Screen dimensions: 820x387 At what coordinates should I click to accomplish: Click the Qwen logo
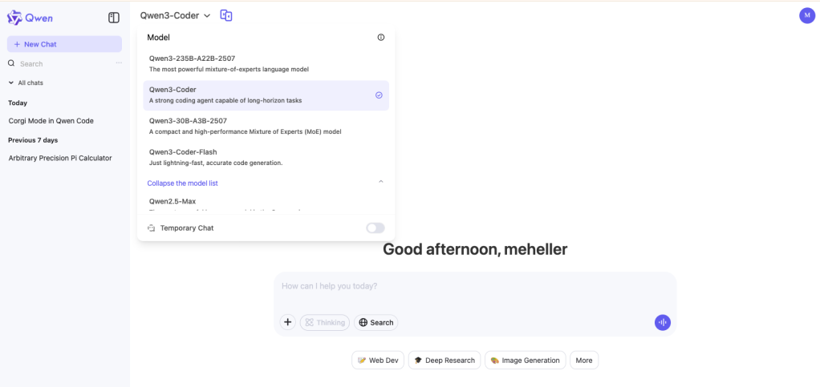pyautogui.click(x=30, y=18)
